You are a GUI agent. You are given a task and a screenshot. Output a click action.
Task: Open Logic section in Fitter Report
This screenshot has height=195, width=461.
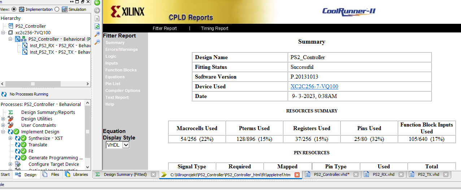click(111, 56)
